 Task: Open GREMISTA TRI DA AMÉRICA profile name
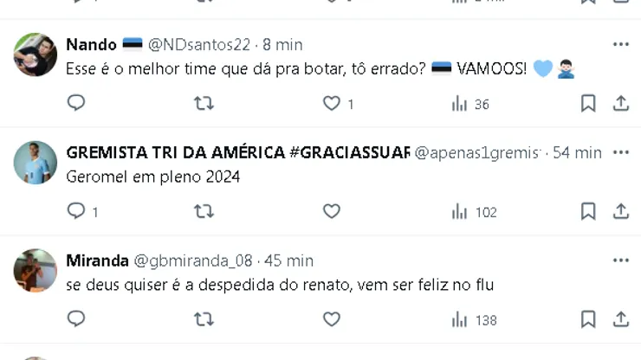point(237,152)
